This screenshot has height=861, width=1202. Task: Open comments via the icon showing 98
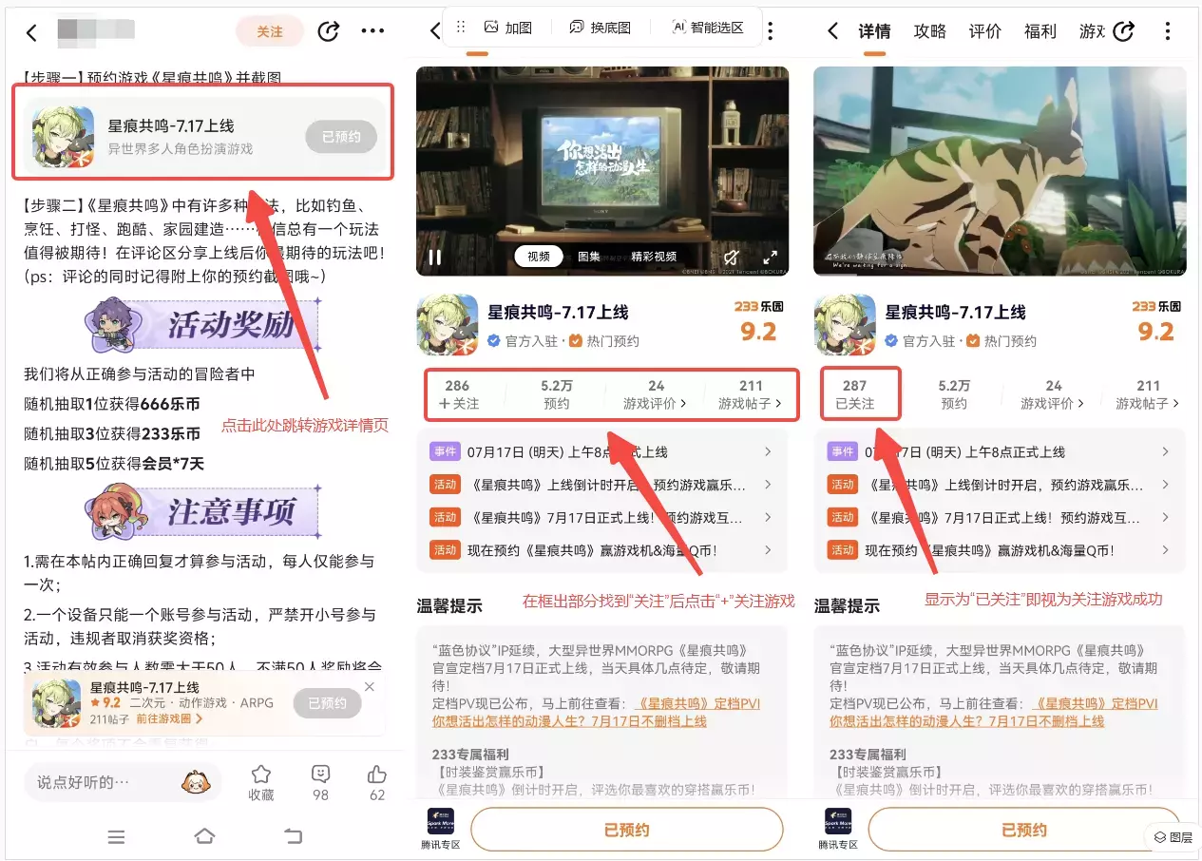(320, 782)
